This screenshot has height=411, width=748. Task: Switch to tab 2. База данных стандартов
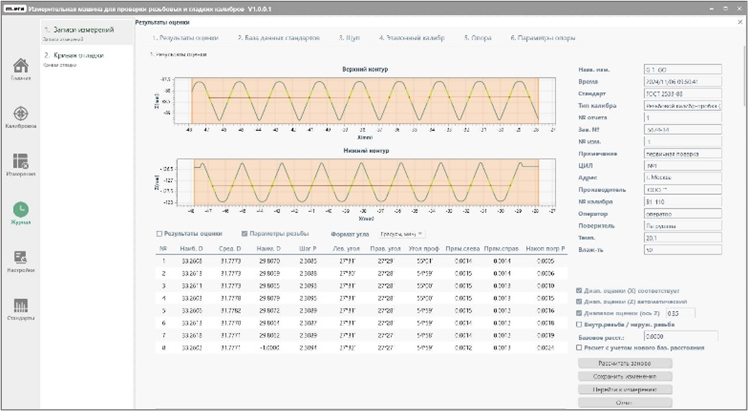coord(279,38)
